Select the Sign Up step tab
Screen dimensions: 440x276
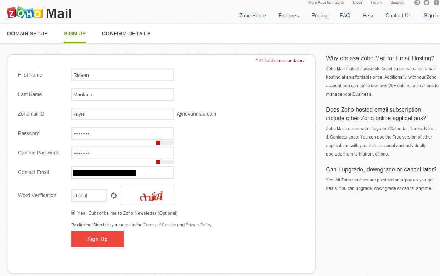point(75,34)
